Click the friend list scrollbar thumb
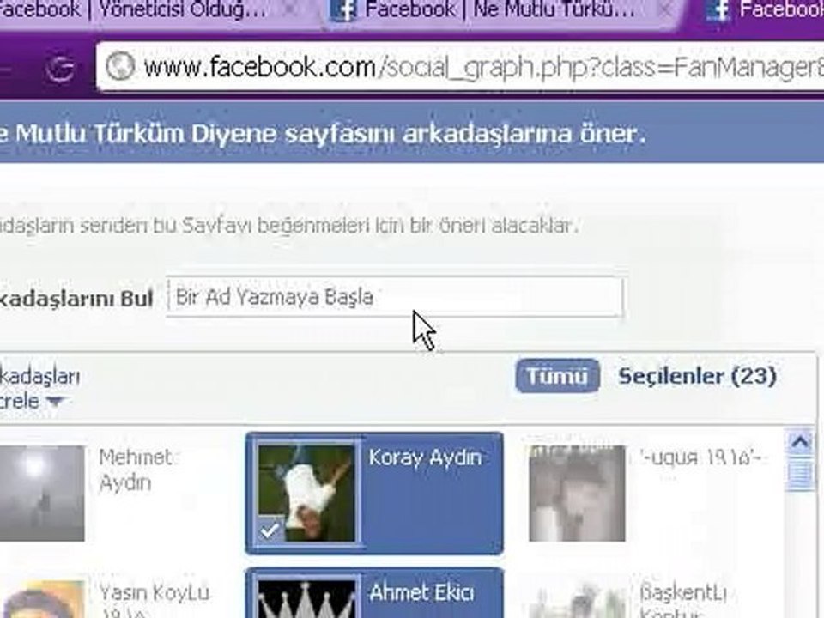The height and width of the screenshot is (618, 824). 800,474
